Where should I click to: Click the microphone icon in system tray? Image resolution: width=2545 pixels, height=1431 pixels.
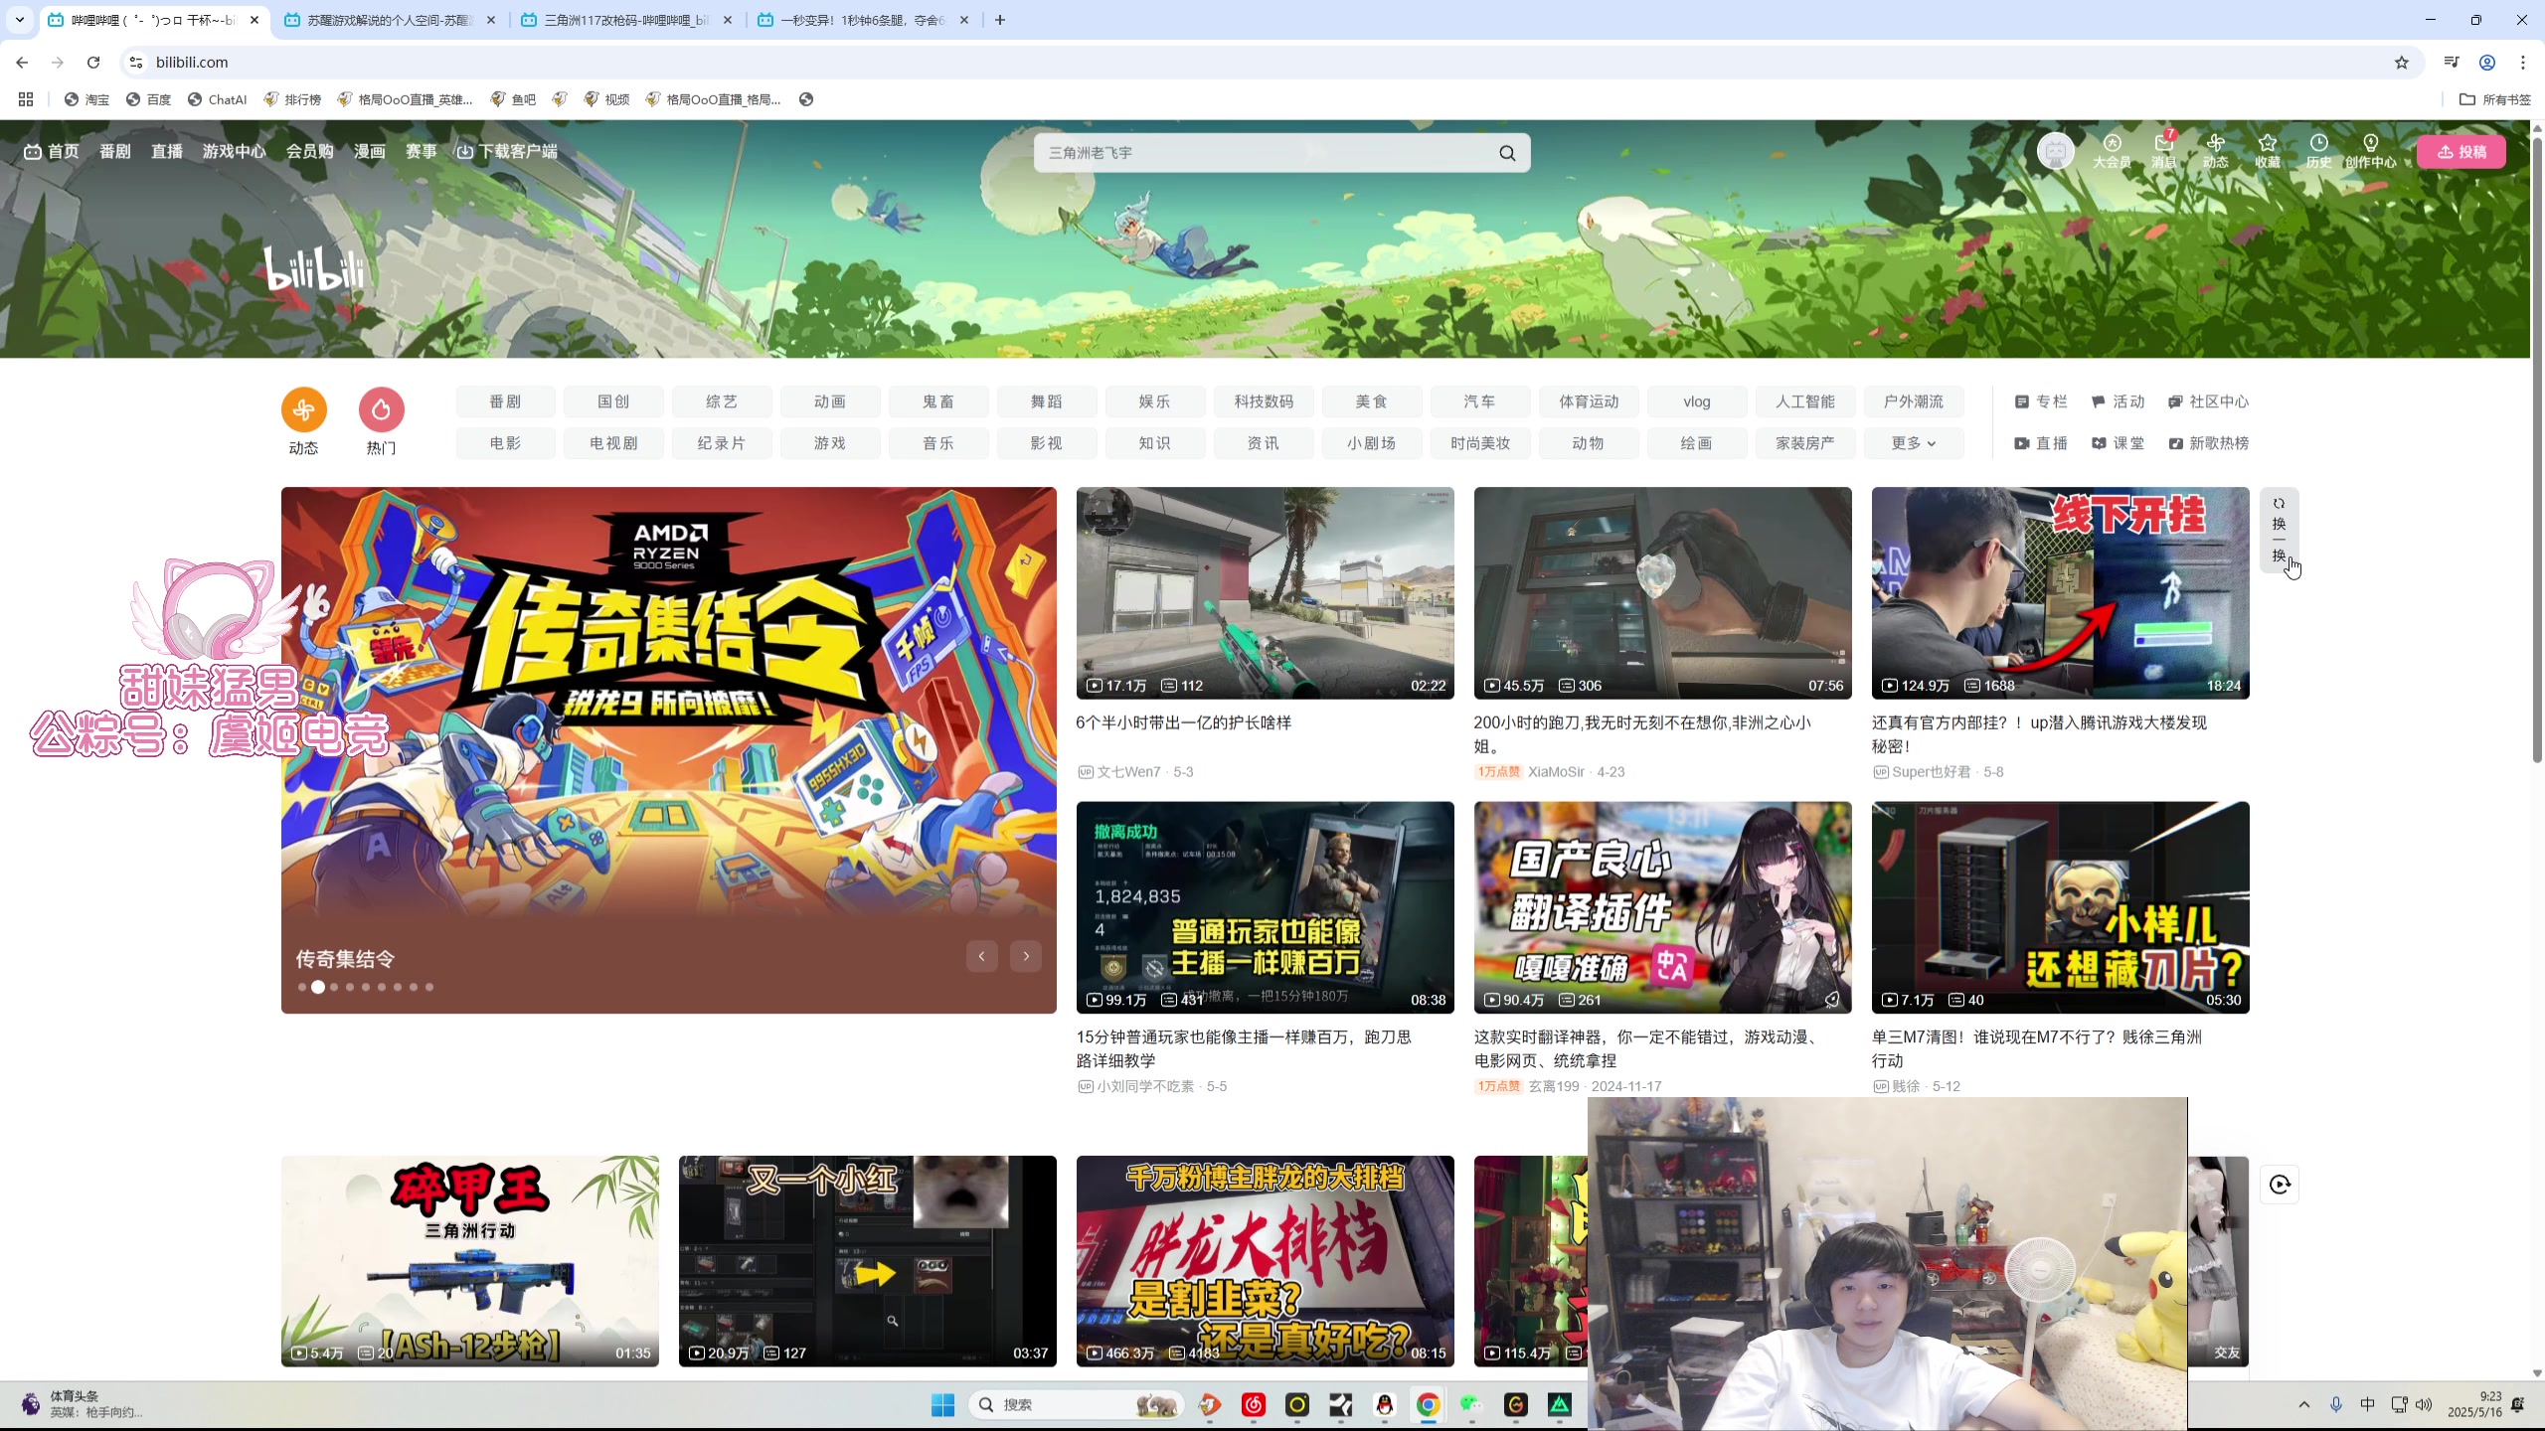(2335, 1404)
